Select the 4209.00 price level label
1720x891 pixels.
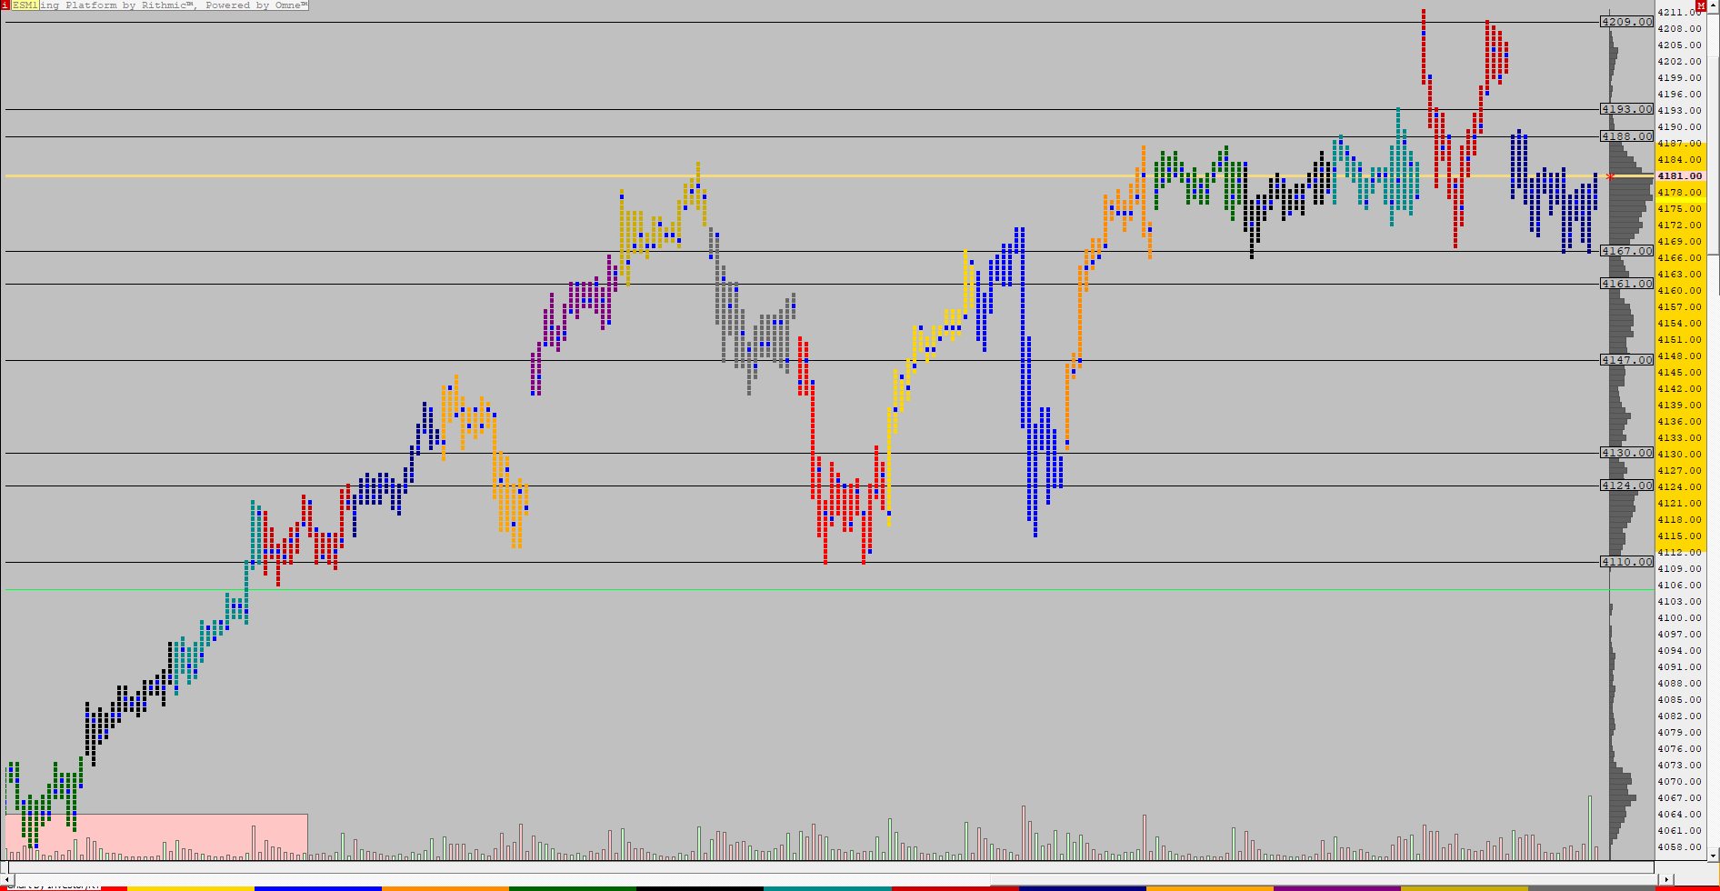click(x=1627, y=22)
